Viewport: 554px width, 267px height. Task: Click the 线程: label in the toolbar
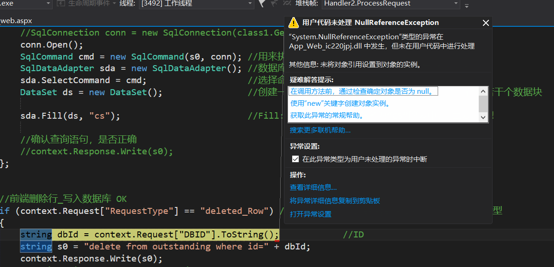[x=127, y=4]
